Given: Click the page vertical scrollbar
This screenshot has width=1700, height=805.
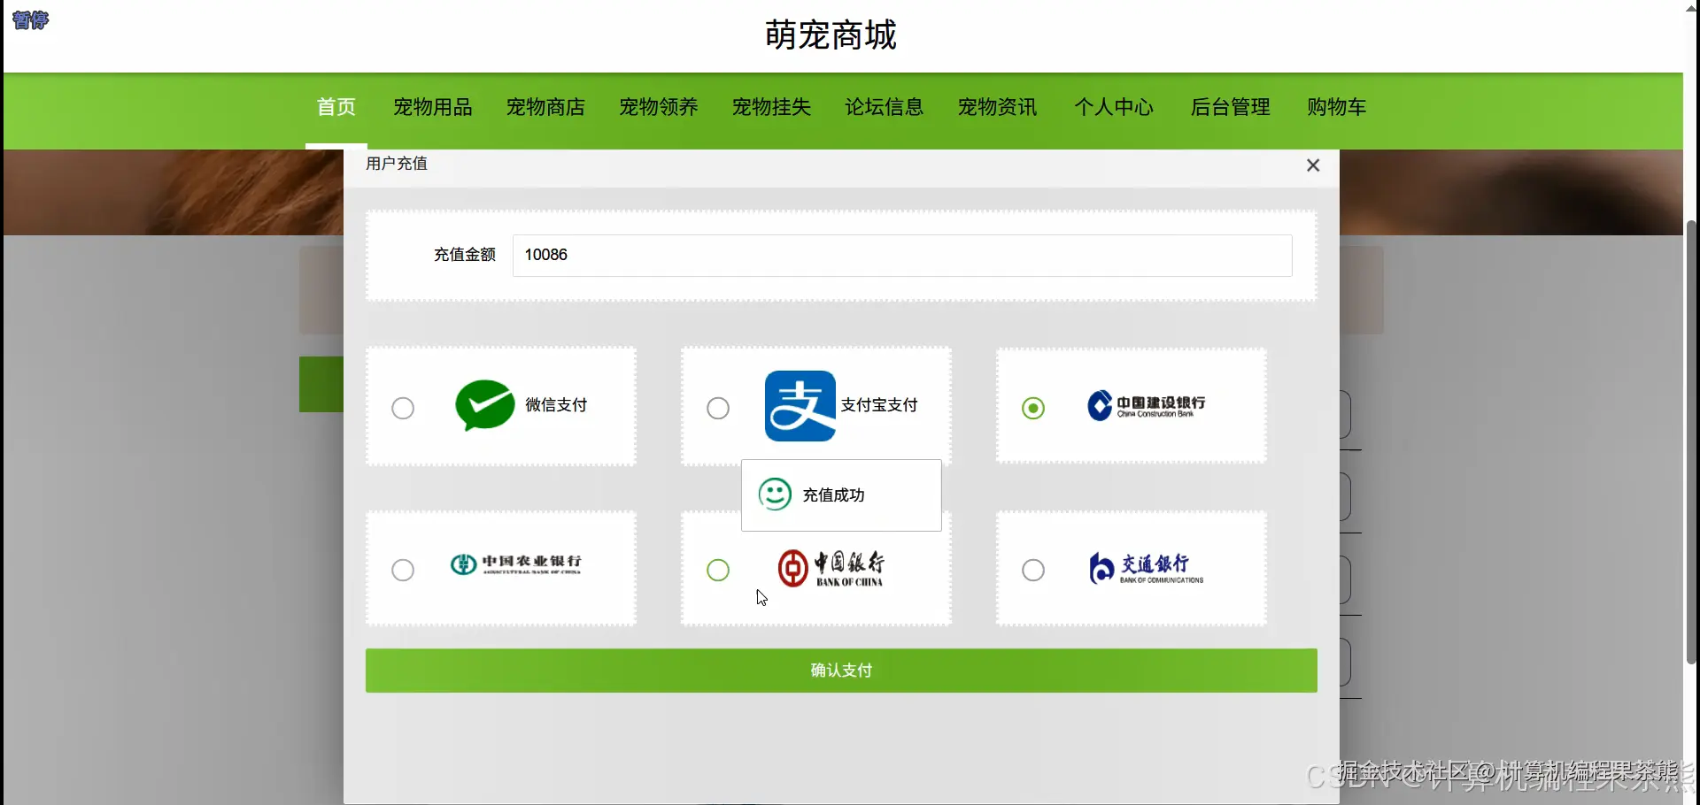Looking at the screenshot, I should click(x=1691, y=442).
